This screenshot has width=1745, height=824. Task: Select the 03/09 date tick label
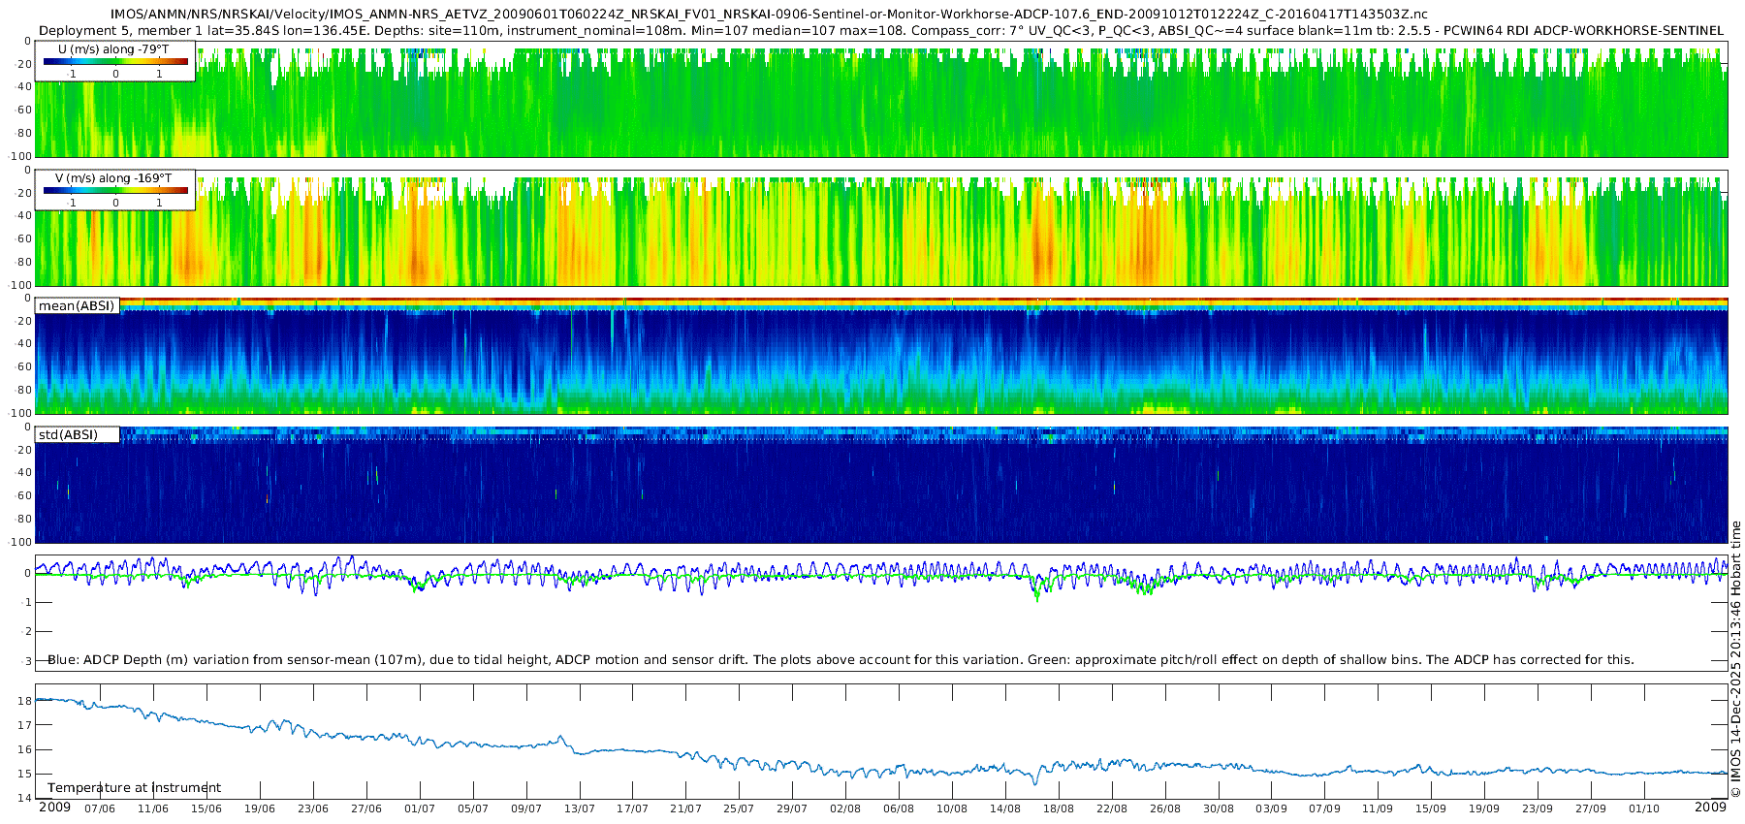tap(1271, 808)
